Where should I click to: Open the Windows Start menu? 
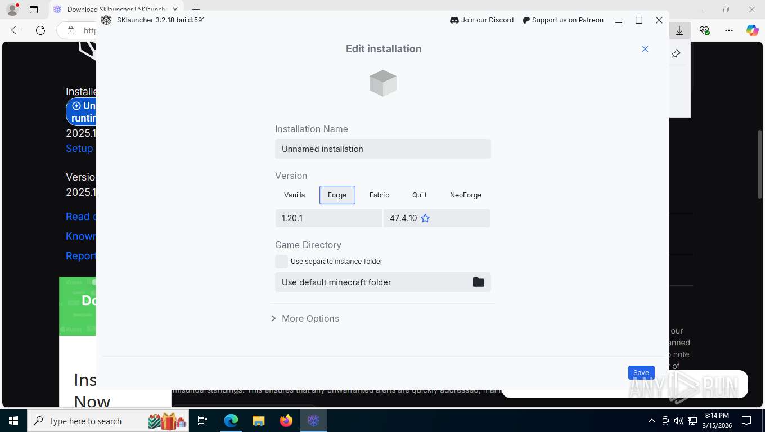tap(13, 421)
